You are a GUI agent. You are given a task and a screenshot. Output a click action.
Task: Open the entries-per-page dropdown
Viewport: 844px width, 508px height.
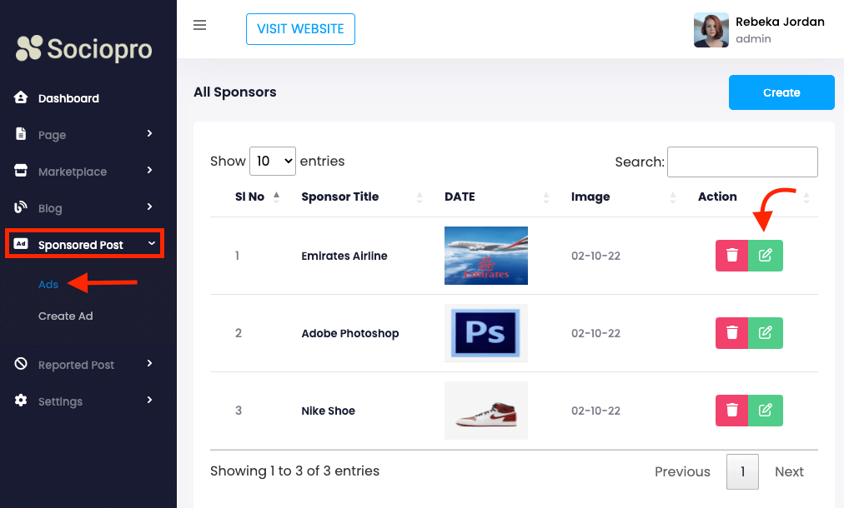[x=273, y=161]
